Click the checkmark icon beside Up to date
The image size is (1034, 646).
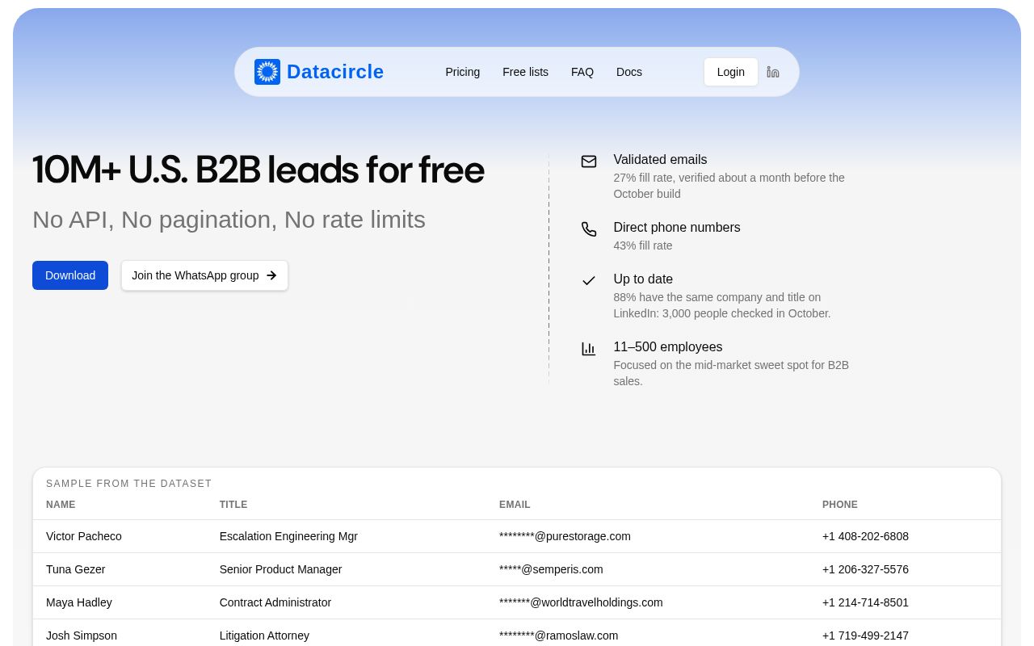[x=589, y=281]
